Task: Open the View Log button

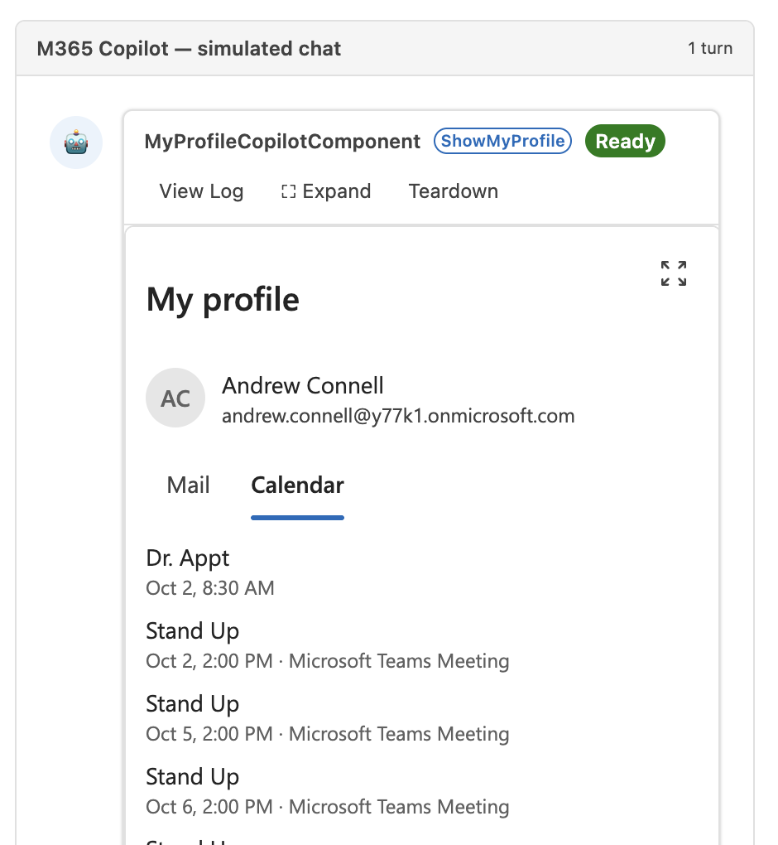Action: pos(201,191)
